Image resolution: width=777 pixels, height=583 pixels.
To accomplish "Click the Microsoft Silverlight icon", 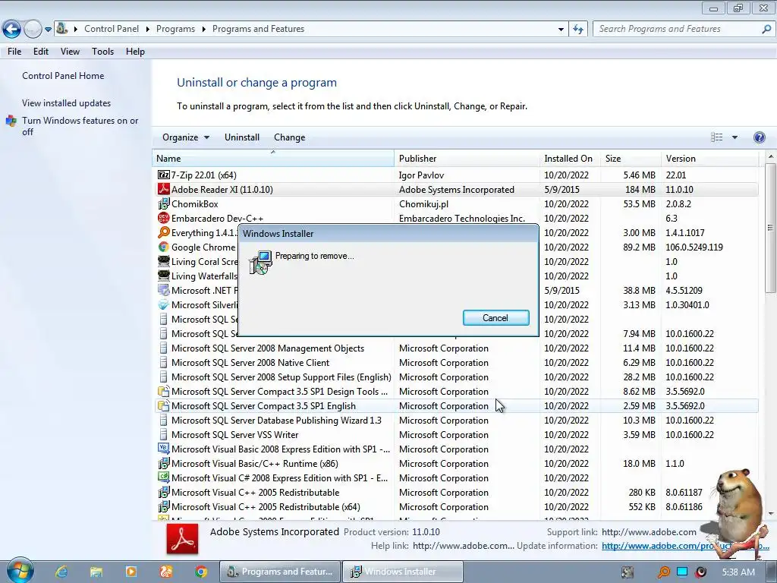I will click(164, 305).
